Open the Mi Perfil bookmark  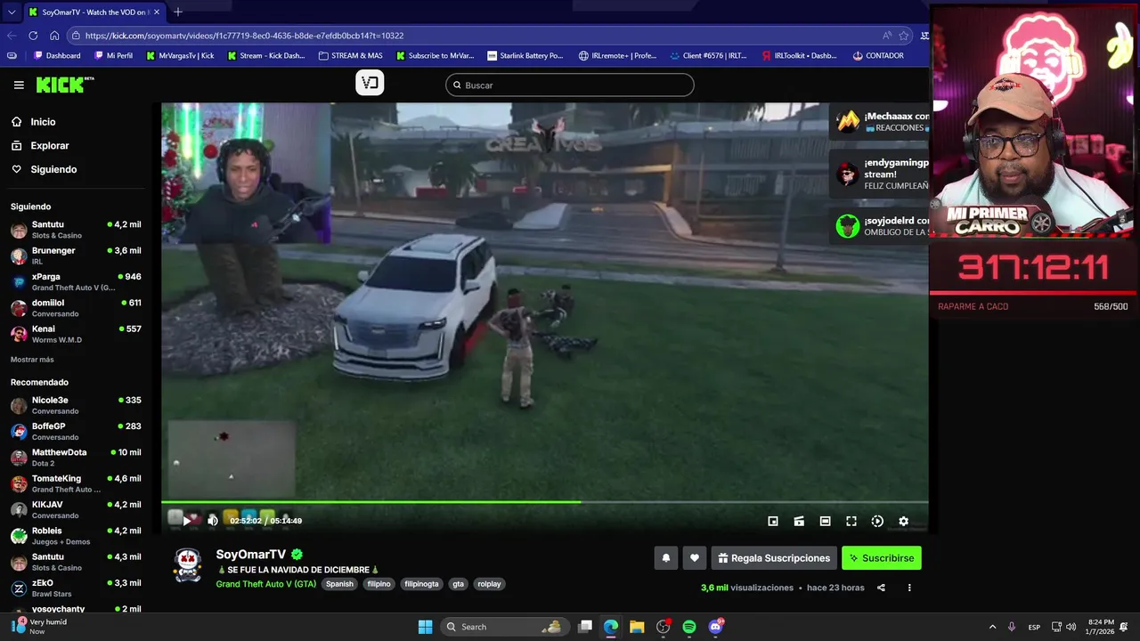coord(113,55)
